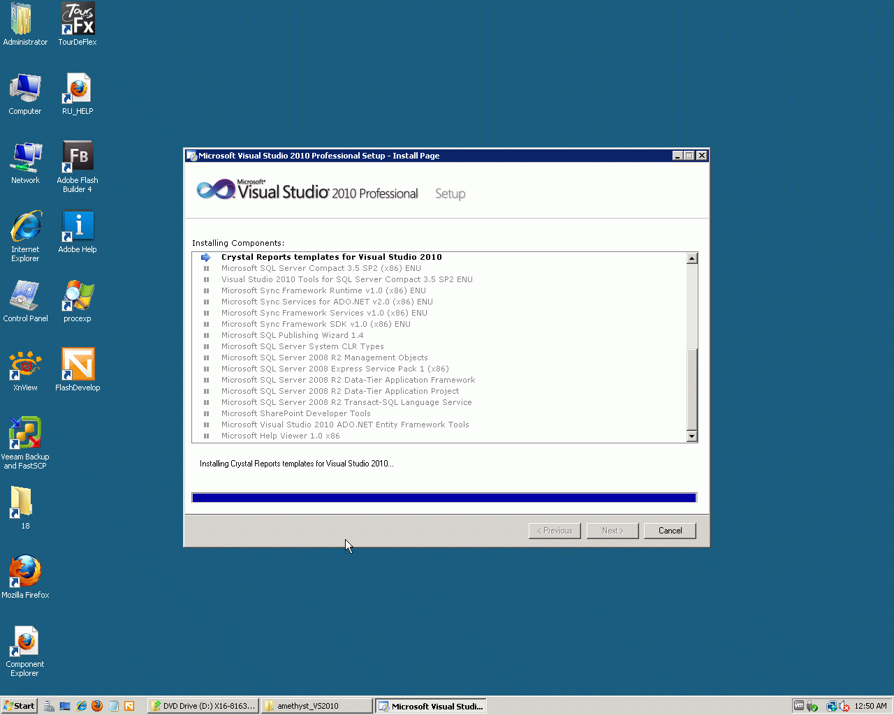Select SQL Server 2008 R2 Data-Tier Application Framework
894x715 pixels.
tap(348, 380)
